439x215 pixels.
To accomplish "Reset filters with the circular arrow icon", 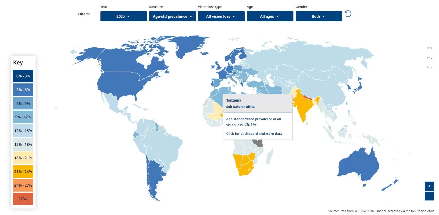I will tap(348, 14).
